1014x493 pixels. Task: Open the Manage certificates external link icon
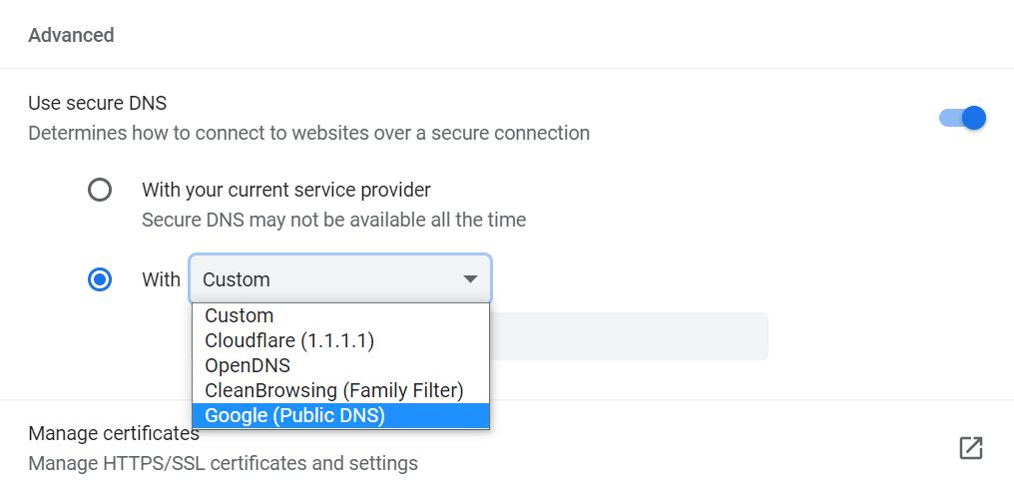[970, 448]
